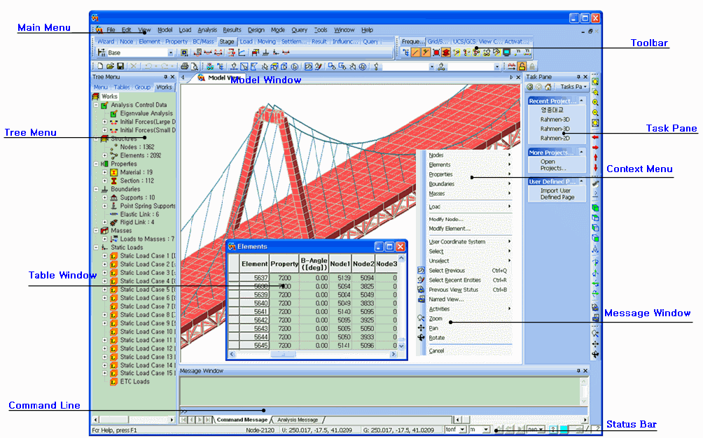Expand the Elements : 2092 tree node
This screenshot has width=703, height=438.
tap(105, 155)
